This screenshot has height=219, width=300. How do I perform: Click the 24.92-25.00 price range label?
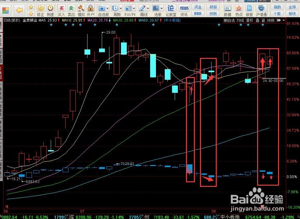point(273,81)
